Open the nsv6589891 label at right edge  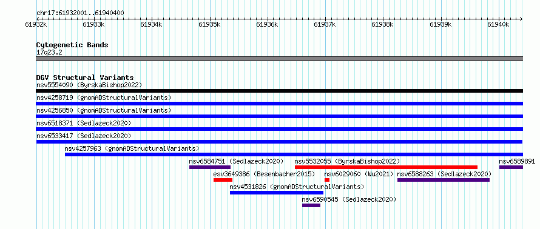click(x=517, y=161)
